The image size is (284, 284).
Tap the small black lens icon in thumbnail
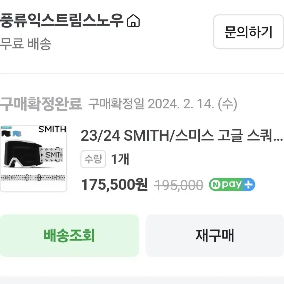6,133
